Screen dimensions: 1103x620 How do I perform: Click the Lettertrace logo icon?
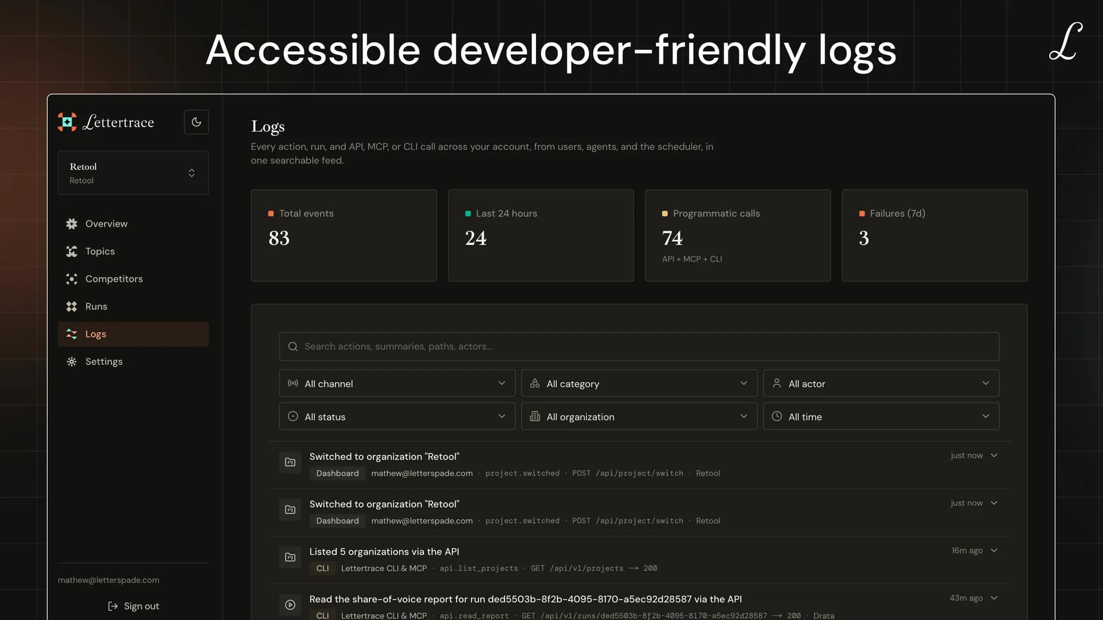[x=67, y=122]
